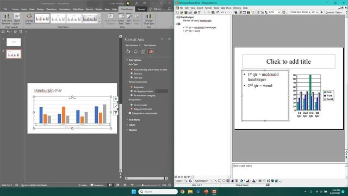Open the Insert menu in old PowerPoint
This screenshot has height=196, width=348.
(200, 8)
